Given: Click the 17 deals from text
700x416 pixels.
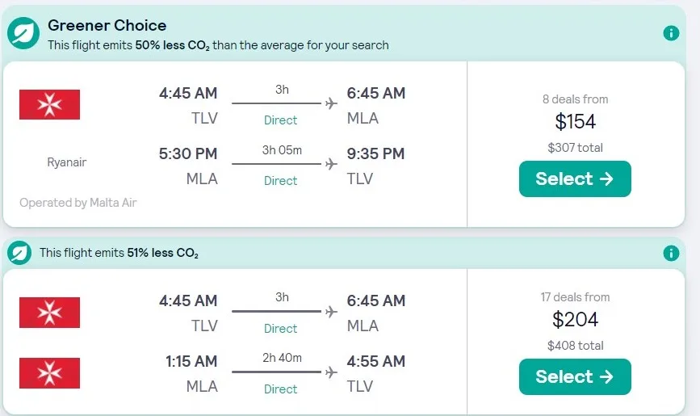Looking at the screenshot, I should click(576, 297).
